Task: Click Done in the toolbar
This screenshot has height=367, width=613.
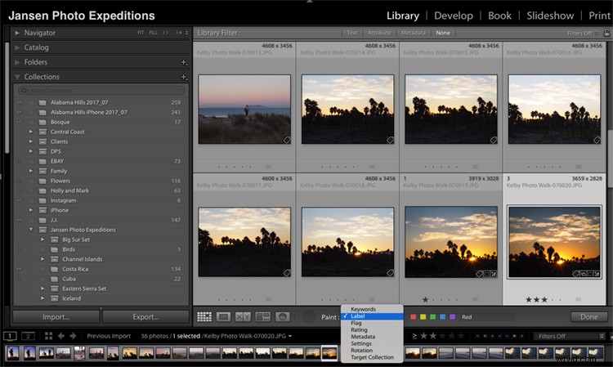Action: [588, 317]
